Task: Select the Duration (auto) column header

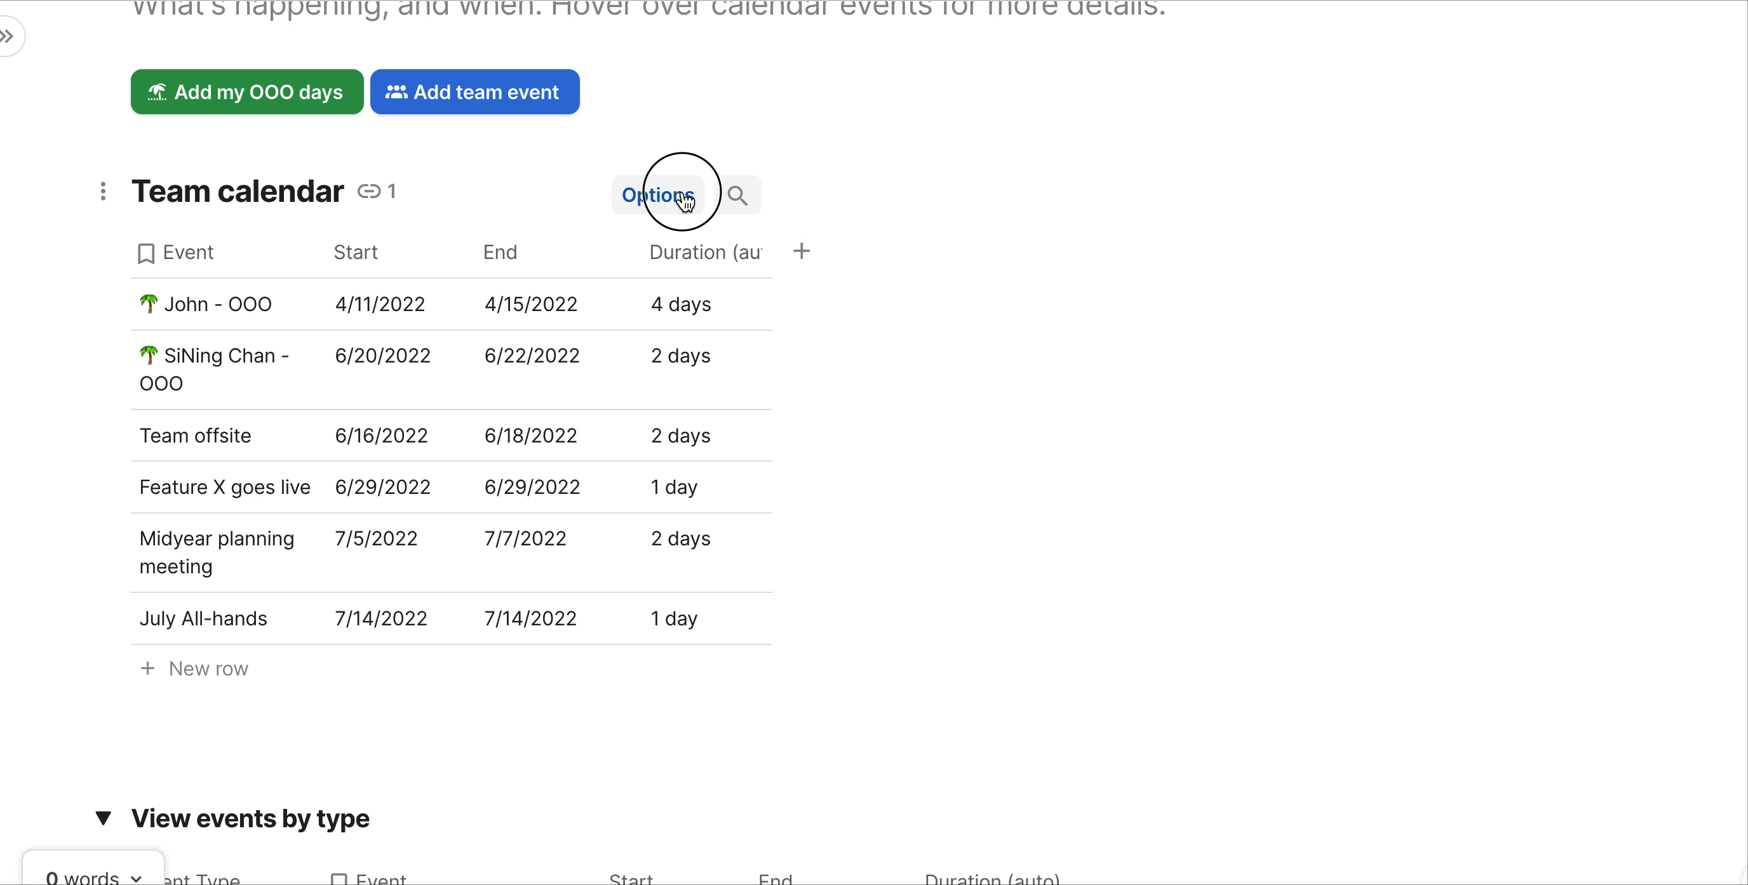Action: (x=706, y=252)
